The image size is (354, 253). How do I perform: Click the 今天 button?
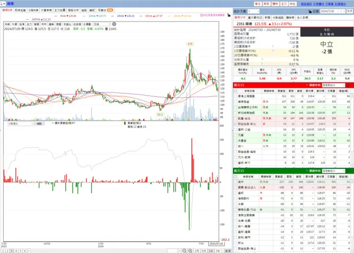tap(350, 11)
